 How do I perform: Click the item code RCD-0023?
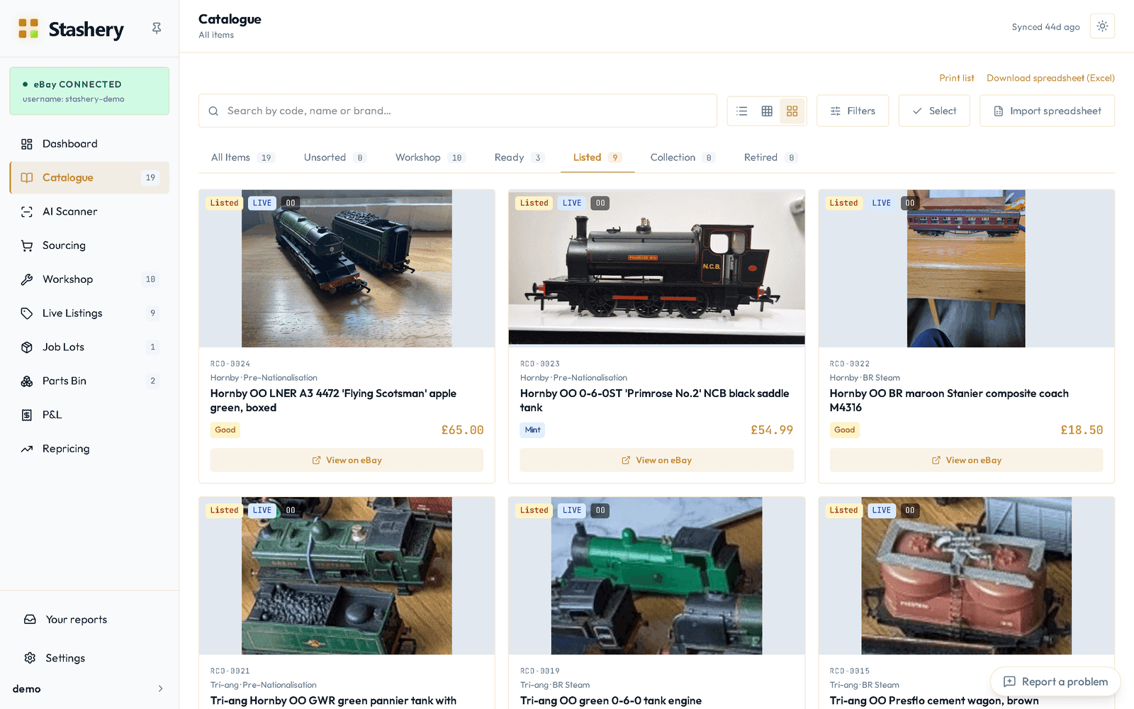point(540,364)
